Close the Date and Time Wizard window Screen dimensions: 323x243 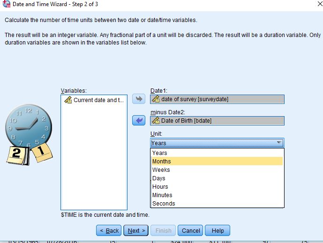click(320, 4)
